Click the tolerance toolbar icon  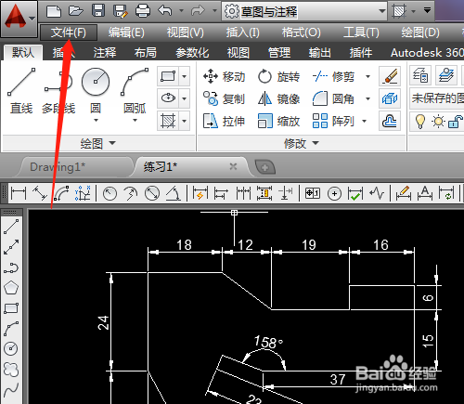pyautogui.click(x=313, y=193)
